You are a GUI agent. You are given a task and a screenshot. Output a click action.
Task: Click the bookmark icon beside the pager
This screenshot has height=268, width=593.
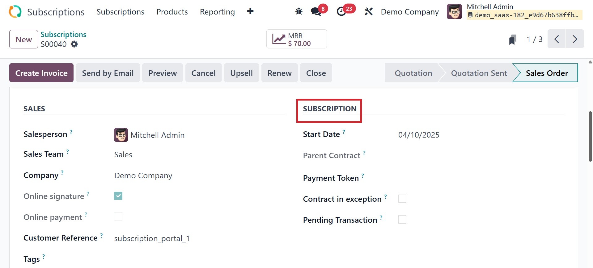click(x=512, y=39)
